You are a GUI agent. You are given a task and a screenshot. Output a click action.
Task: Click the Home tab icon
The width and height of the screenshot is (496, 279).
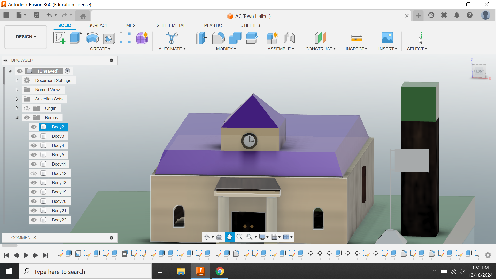83,16
